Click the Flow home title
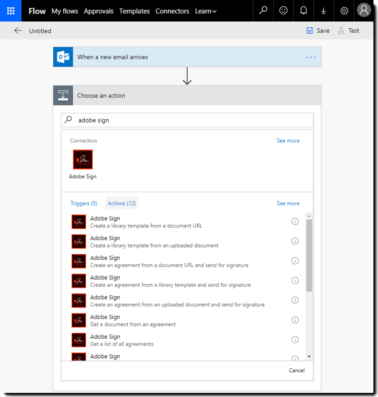This screenshot has height=397, width=378. [x=37, y=11]
